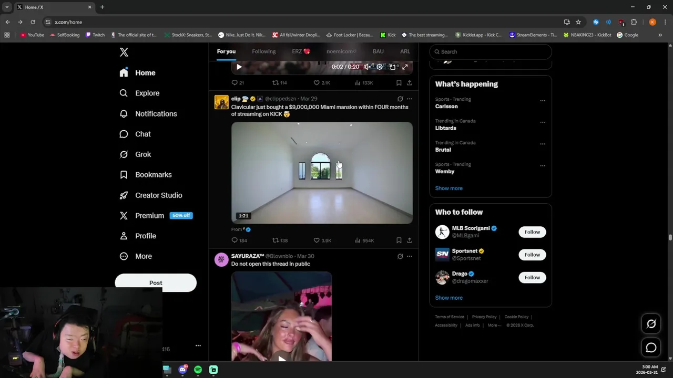Viewport: 673px width, 378px height.
Task: Follow MLB Scorigami
Action: click(x=532, y=232)
